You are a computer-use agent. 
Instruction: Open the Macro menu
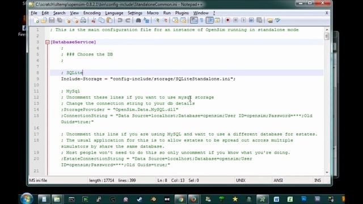point(153,13)
